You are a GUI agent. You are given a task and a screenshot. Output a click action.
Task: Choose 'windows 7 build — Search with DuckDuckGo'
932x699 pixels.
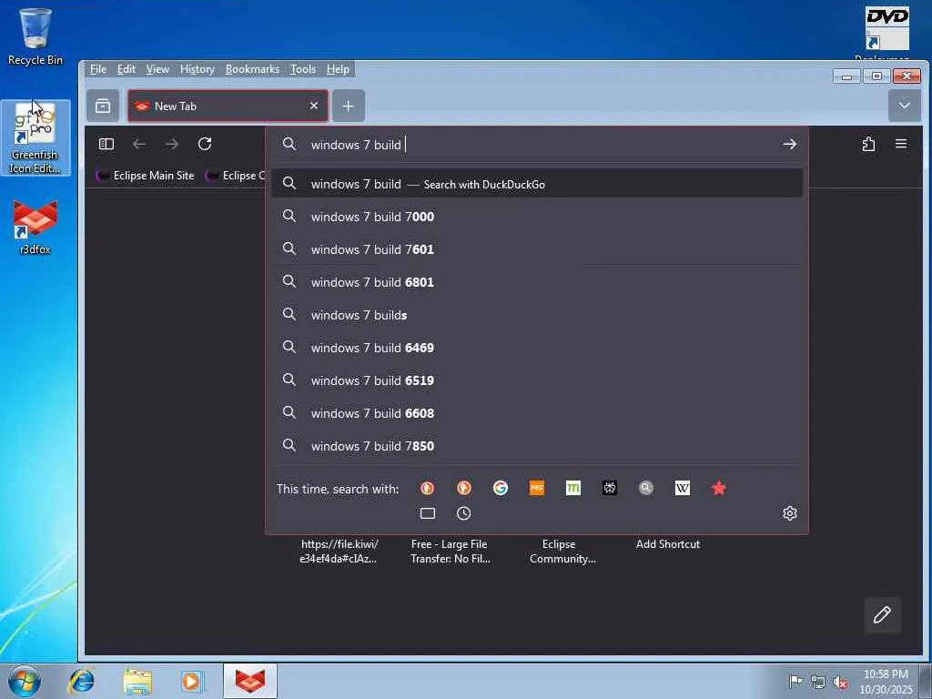click(x=537, y=184)
